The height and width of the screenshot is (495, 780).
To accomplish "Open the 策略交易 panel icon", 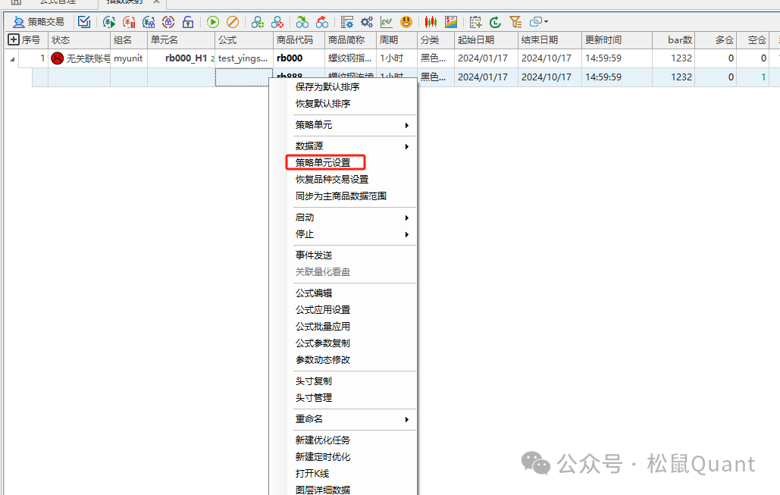I will click(x=19, y=21).
